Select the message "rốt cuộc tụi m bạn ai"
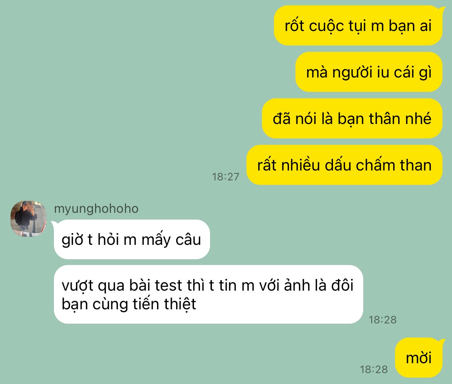This screenshot has height=384, width=452. 358,25
